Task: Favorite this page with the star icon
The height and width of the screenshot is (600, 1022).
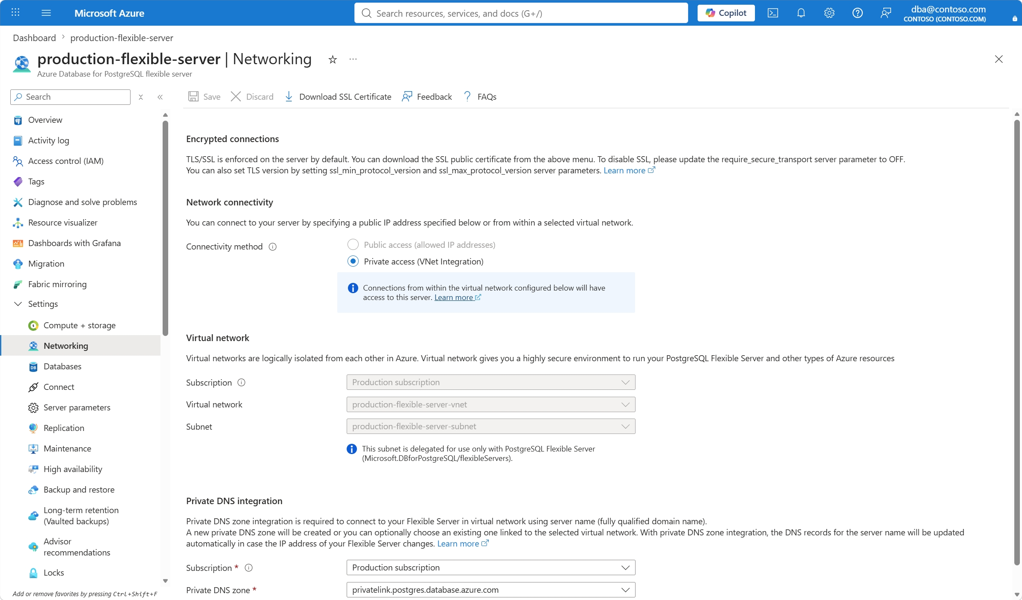Action: [x=333, y=59]
